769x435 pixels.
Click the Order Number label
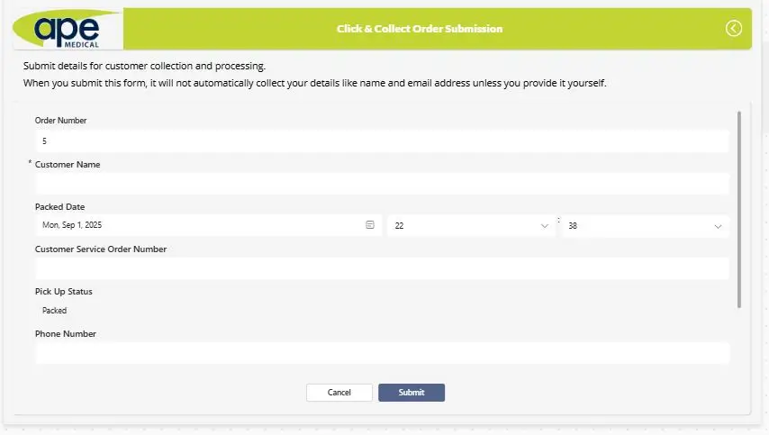(x=61, y=120)
